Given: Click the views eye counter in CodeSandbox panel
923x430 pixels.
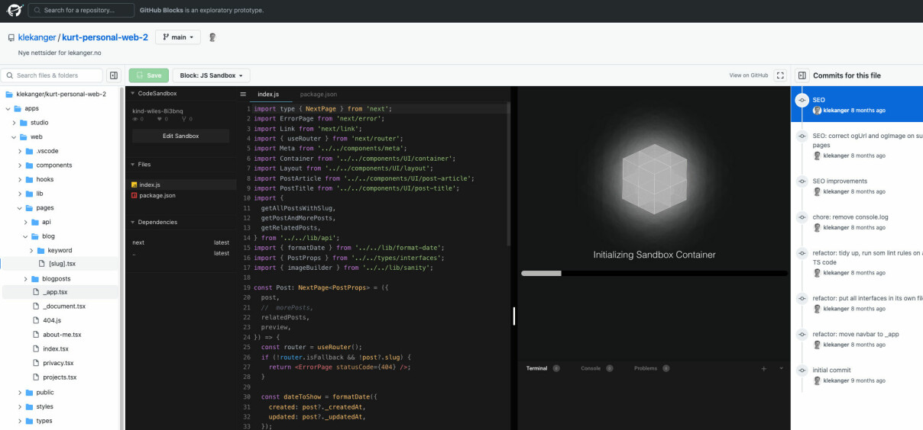Looking at the screenshot, I should coord(138,119).
